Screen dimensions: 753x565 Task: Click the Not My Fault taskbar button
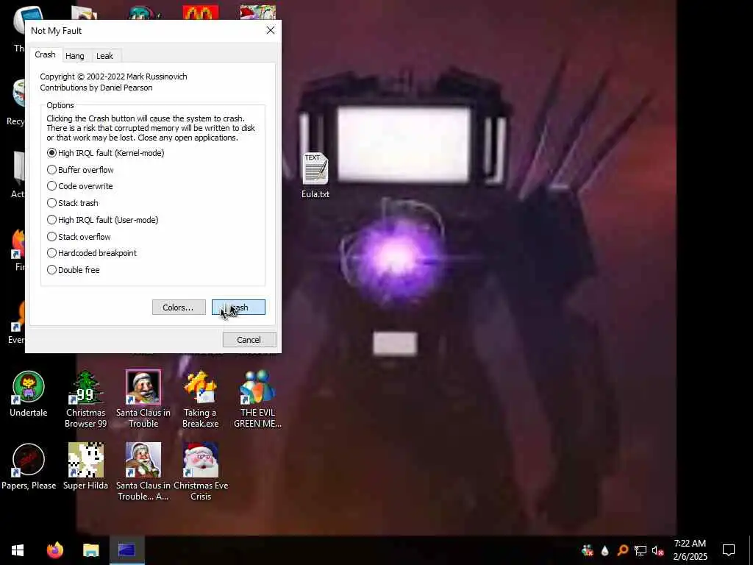(126, 550)
